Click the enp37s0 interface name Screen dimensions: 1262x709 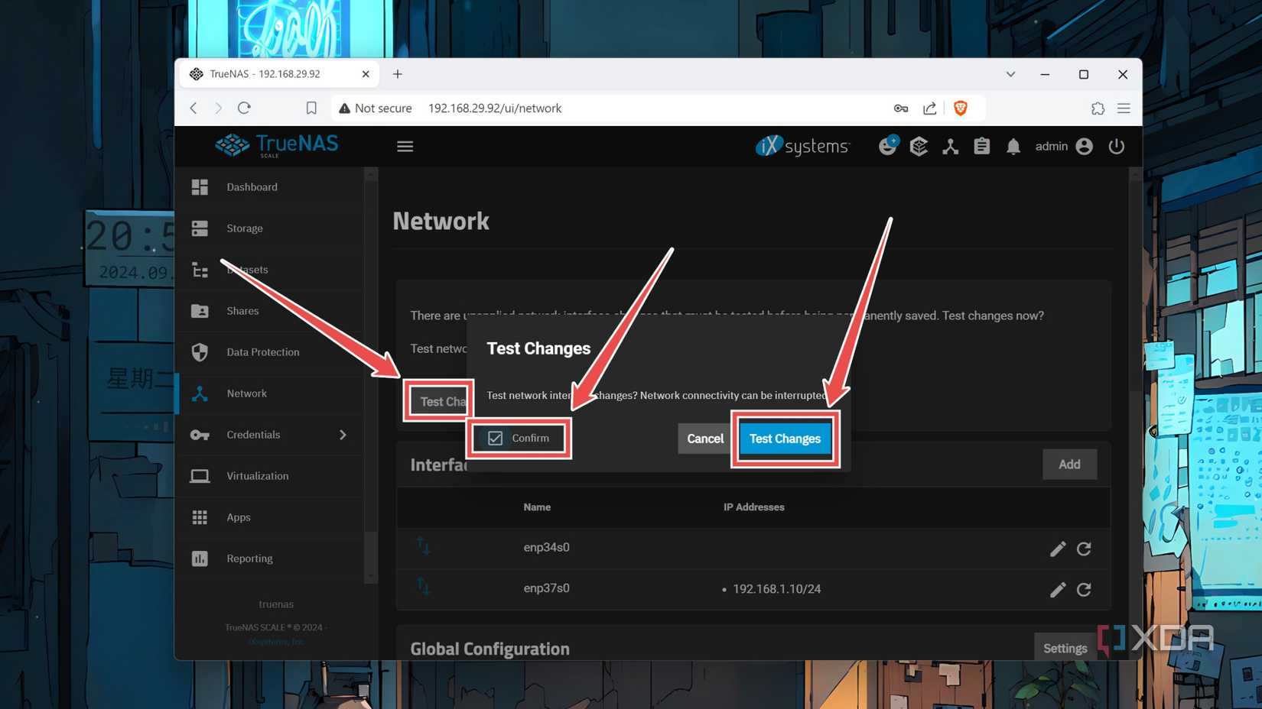(x=546, y=588)
